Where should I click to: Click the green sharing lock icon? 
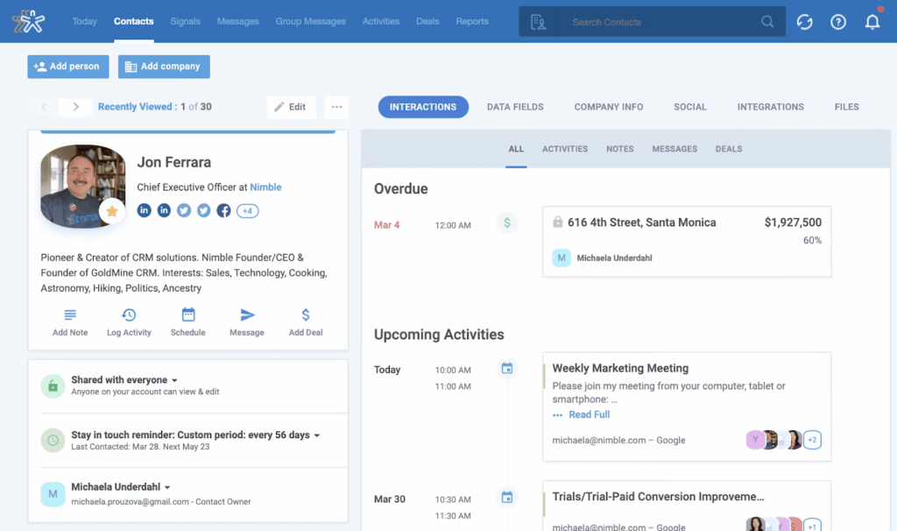click(x=53, y=386)
